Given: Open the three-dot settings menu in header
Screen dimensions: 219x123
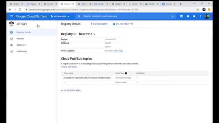Looking at the screenshot, I should click(x=201, y=16).
